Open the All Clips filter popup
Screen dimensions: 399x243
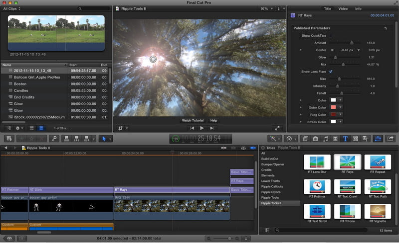click(x=11, y=8)
